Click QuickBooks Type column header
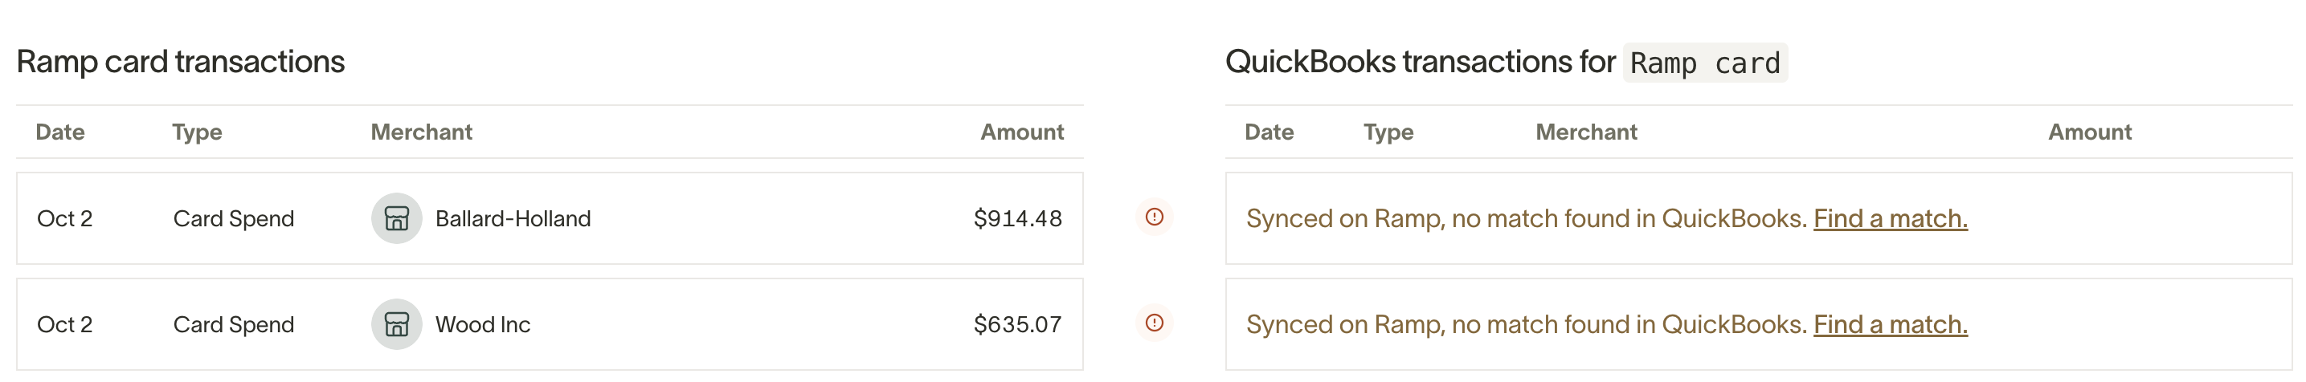Viewport: 2306px width, 382px height. point(1388,132)
